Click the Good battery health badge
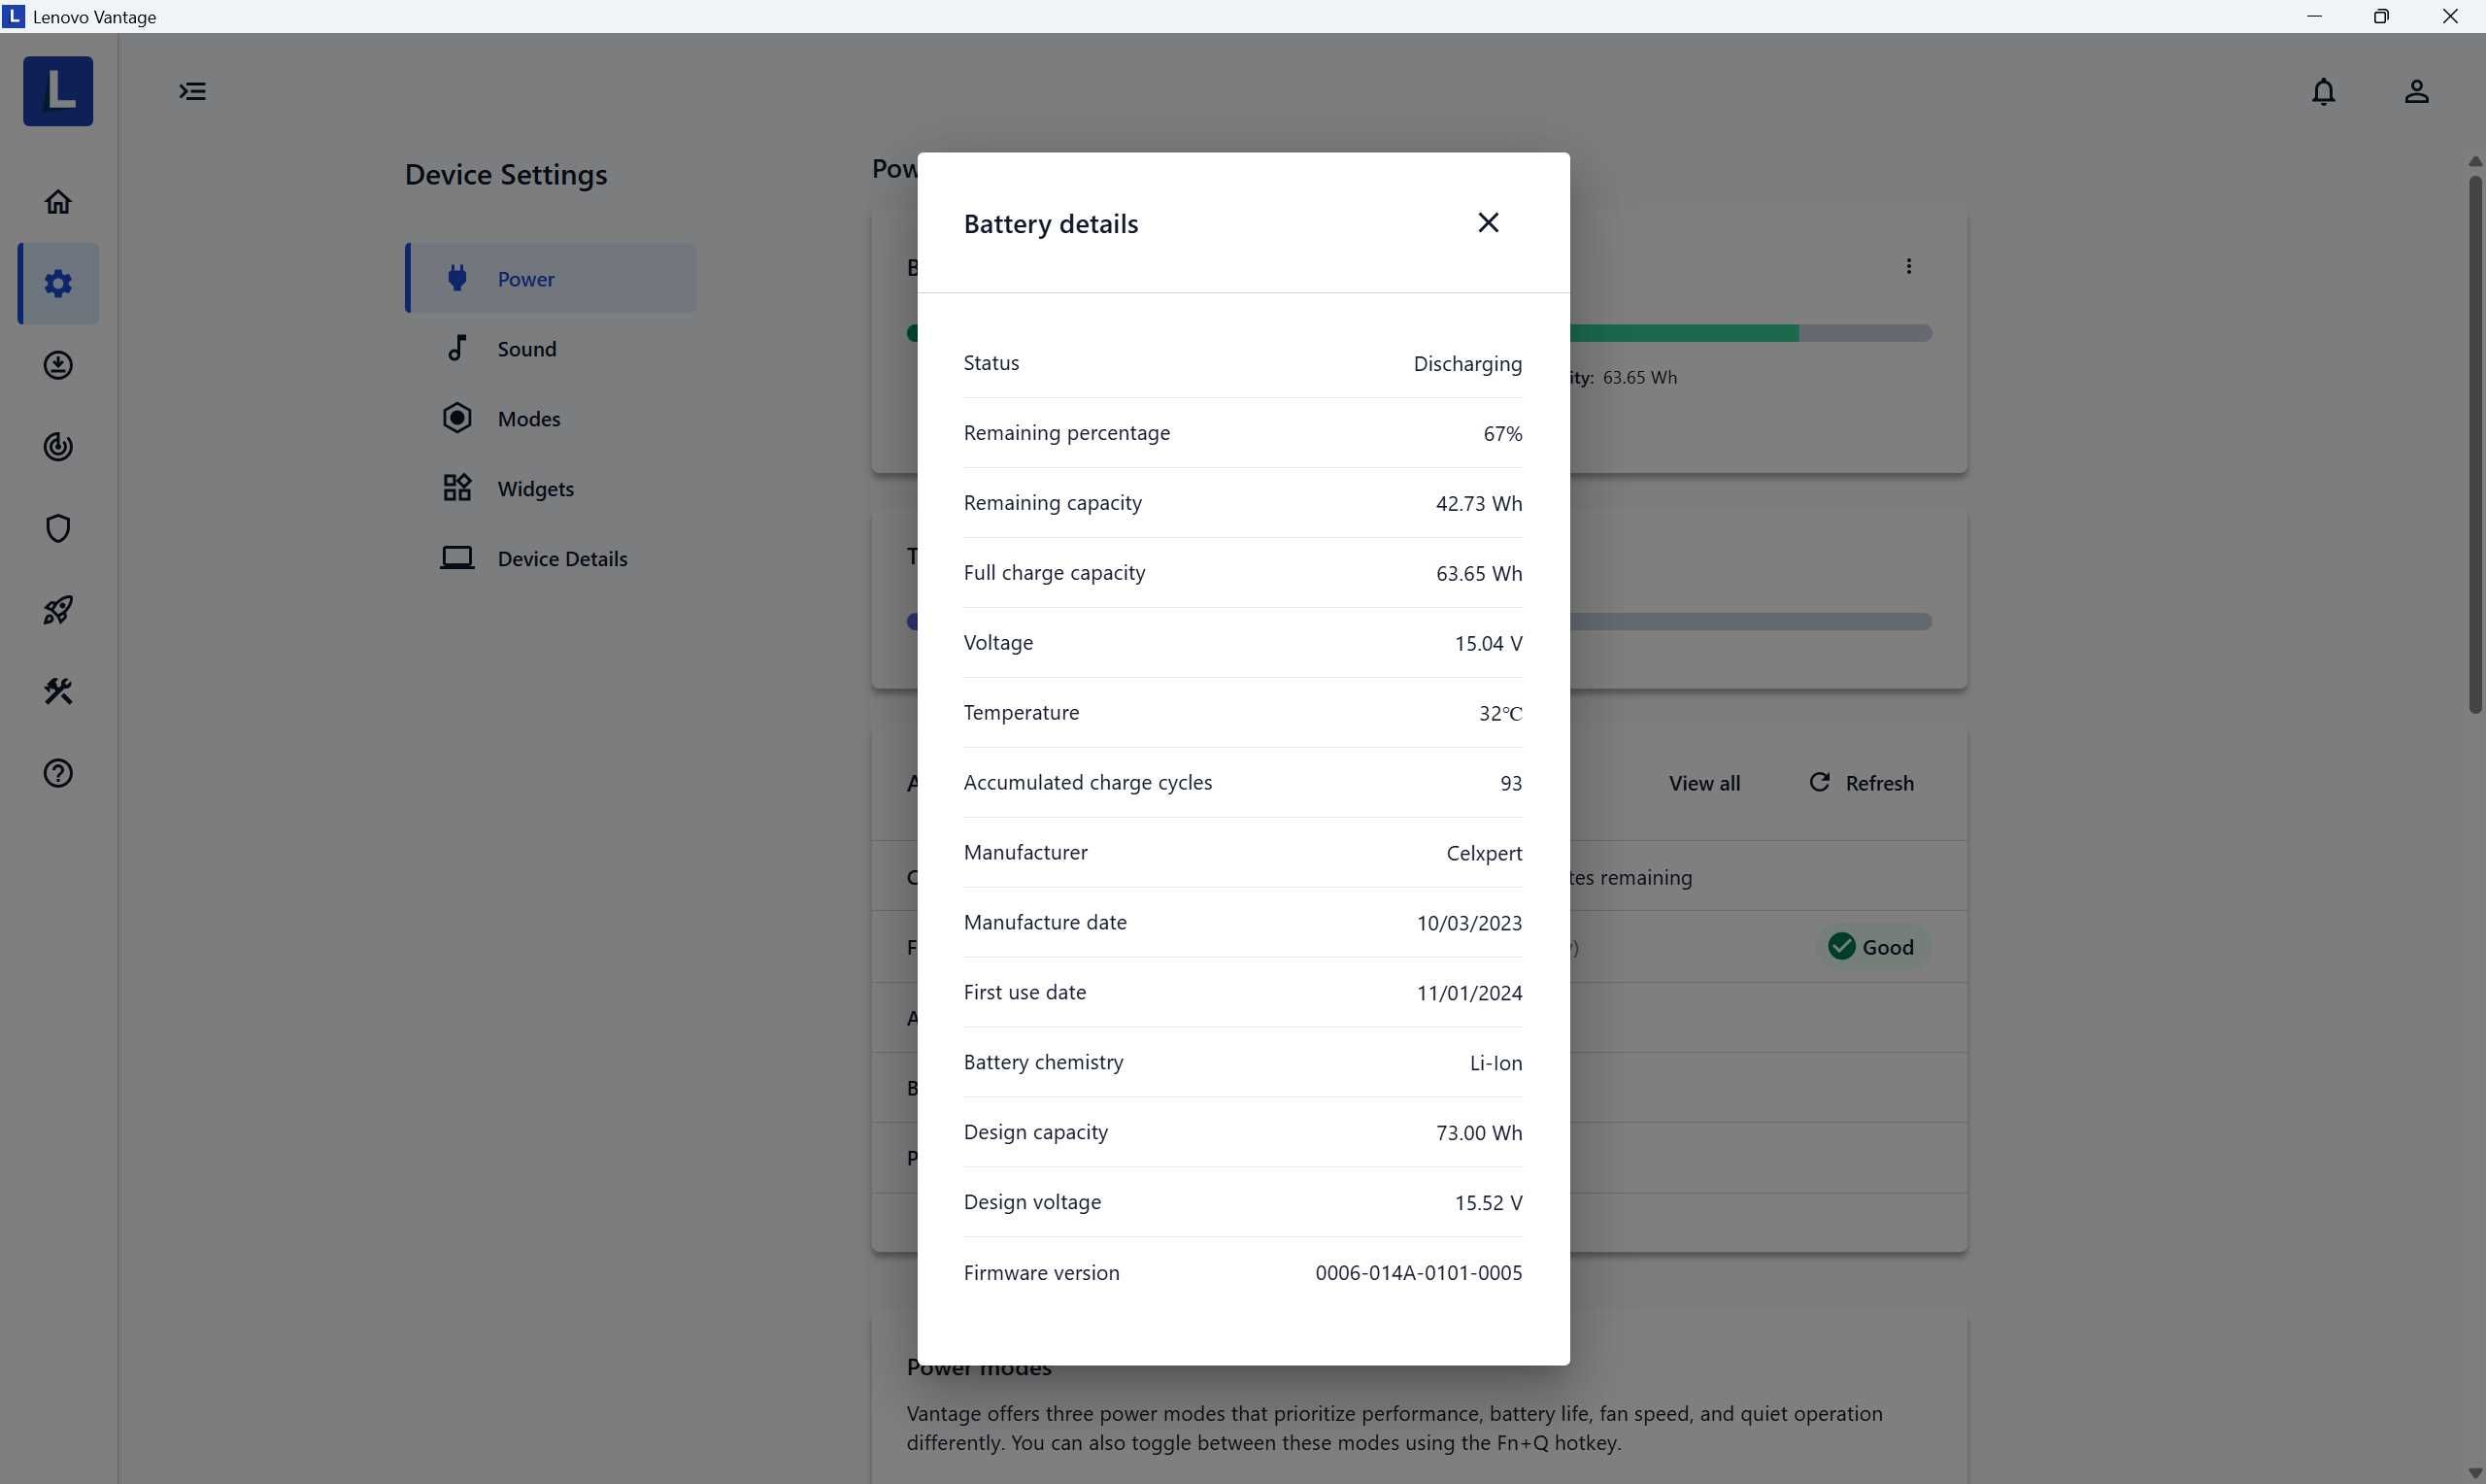Viewport: 2486px width, 1484px height. (1871, 947)
